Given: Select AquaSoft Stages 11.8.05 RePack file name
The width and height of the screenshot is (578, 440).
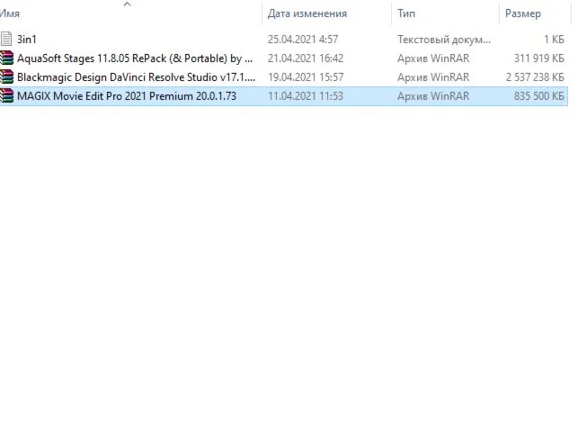Looking at the screenshot, I should 135,58.
